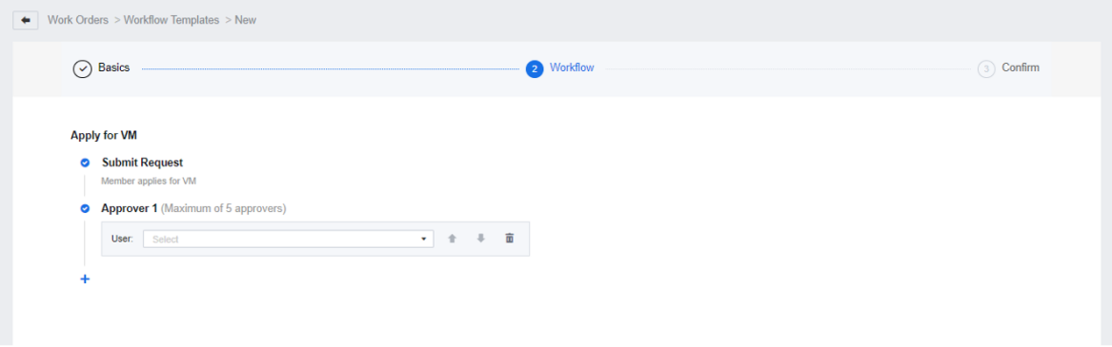Click the Approver 1 title

coord(130,208)
